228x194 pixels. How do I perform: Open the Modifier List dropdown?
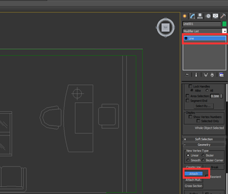tap(224, 31)
